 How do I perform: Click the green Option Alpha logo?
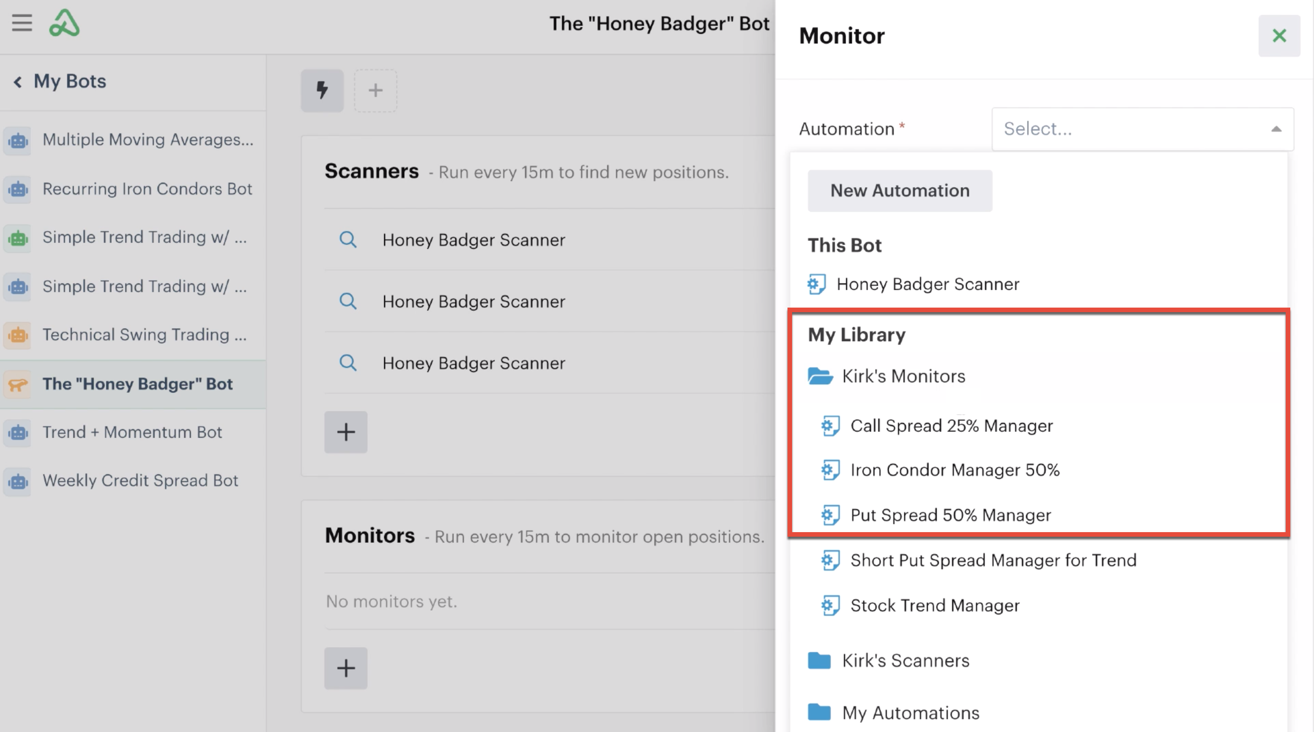click(x=64, y=23)
